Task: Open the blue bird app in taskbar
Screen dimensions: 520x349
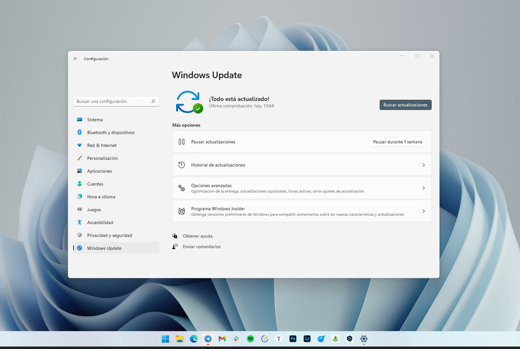Action: 321,338
